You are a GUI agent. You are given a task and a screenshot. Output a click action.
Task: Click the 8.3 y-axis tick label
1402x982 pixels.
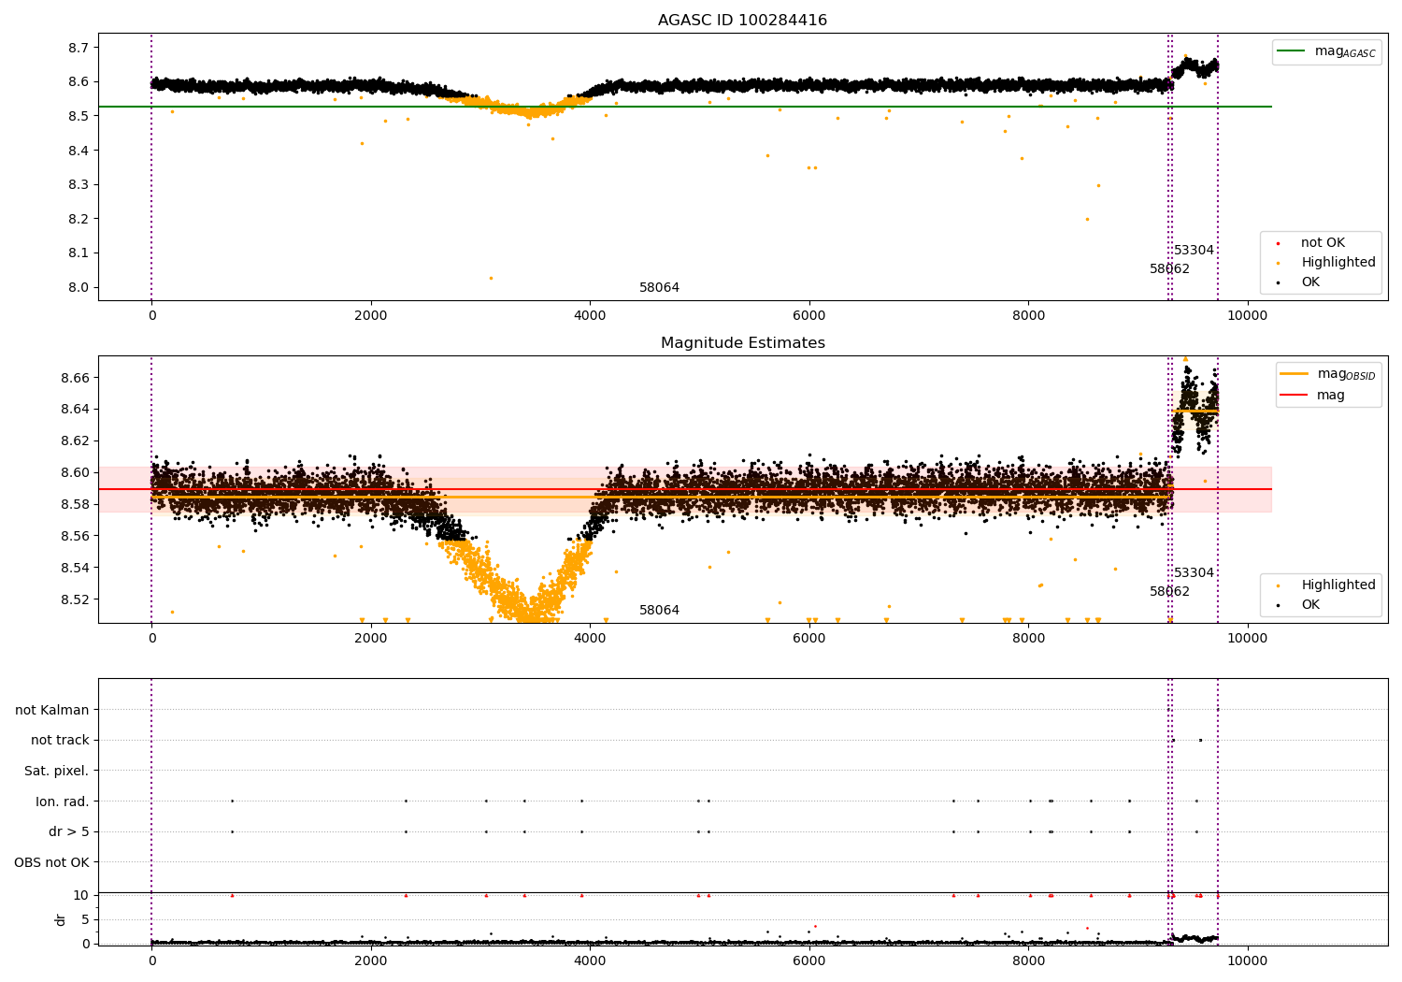pos(79,184)
